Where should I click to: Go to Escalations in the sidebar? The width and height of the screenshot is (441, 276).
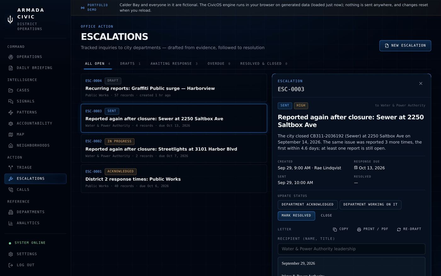tap(35, 179)
